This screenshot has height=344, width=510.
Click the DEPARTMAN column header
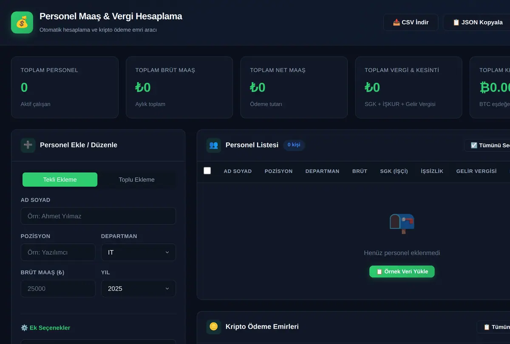[x=323, y=171]
